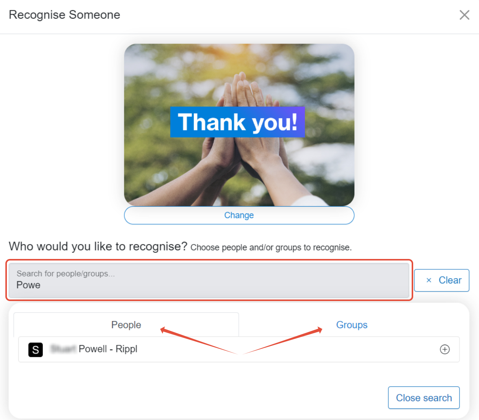Select the People tab
Image resolution: width=479 pixels, height=420 pixels.
point(126,325)
